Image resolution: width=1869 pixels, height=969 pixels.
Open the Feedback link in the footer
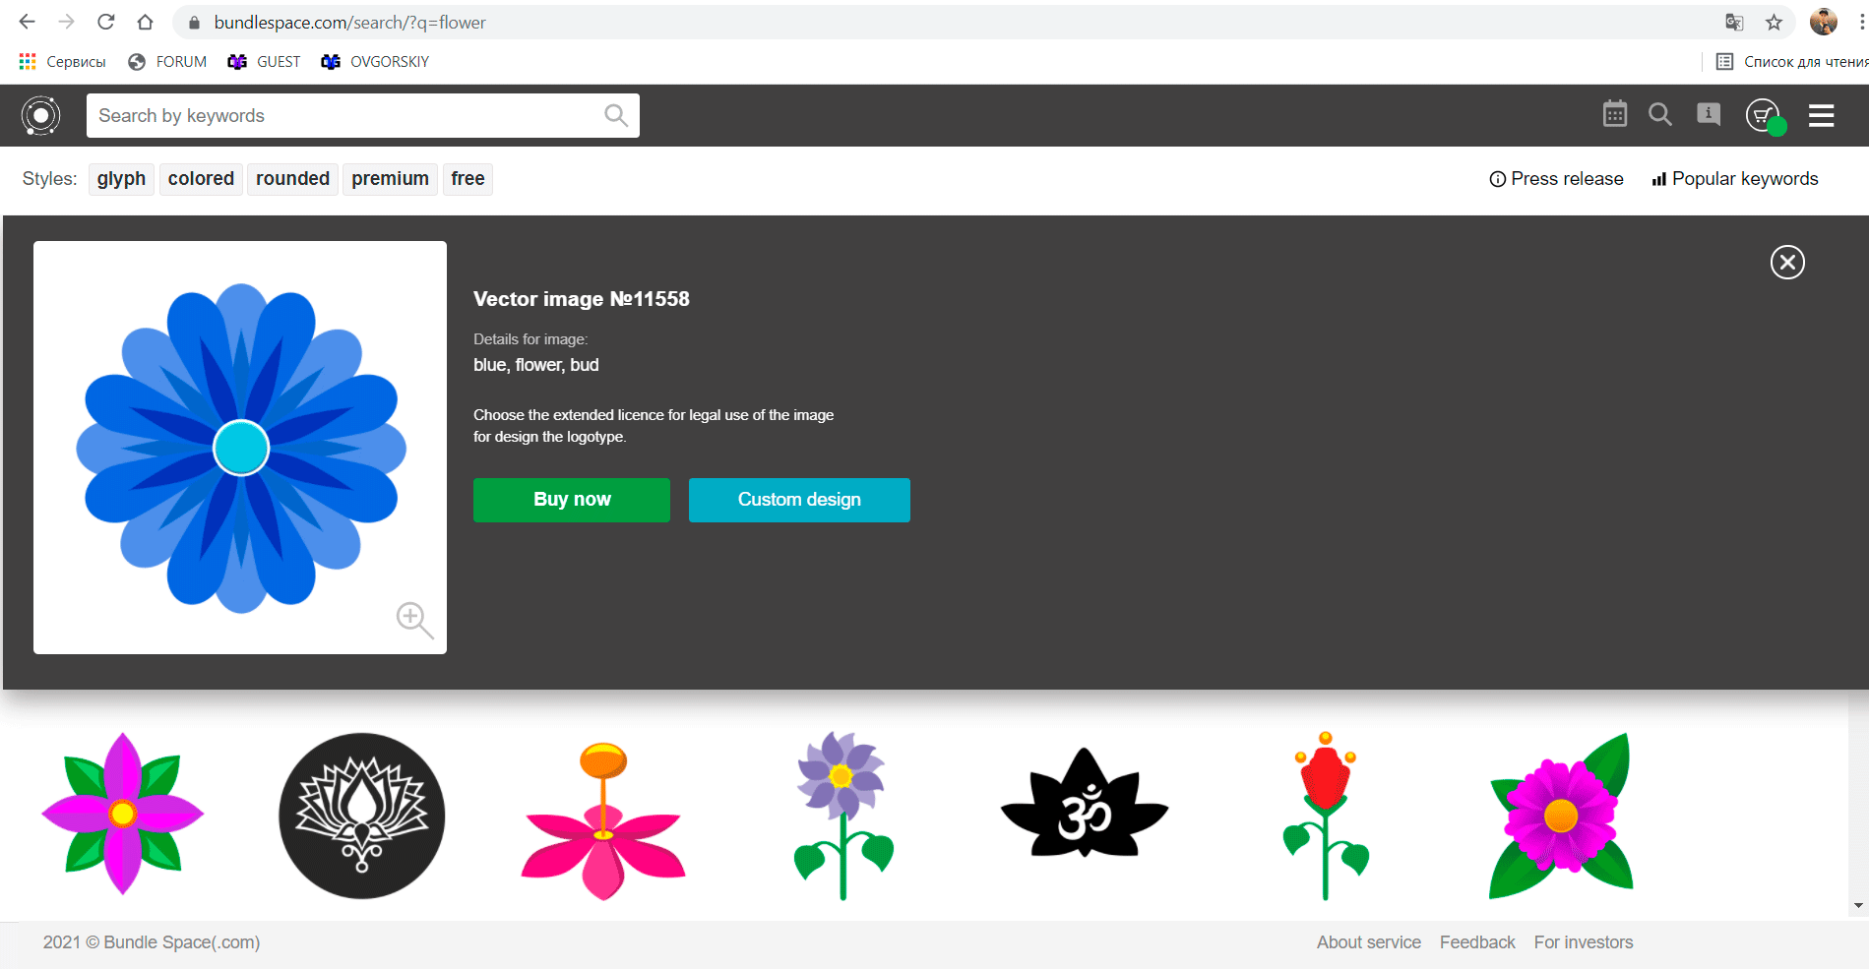pos(1477,941)
